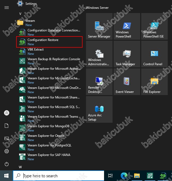Launch Microsoft Edge from the taskbar
The width and height of the screenshot is (172, 181).
[x=124, y=176]
